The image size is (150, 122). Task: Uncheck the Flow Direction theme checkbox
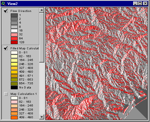6,11
